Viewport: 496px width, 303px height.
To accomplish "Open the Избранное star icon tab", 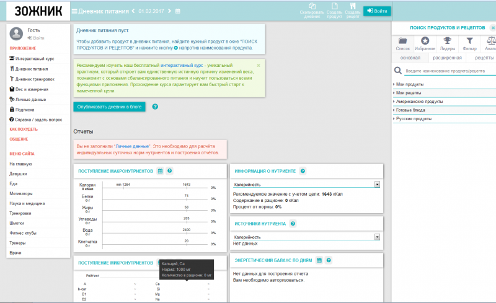I will [x=425, y=43].
